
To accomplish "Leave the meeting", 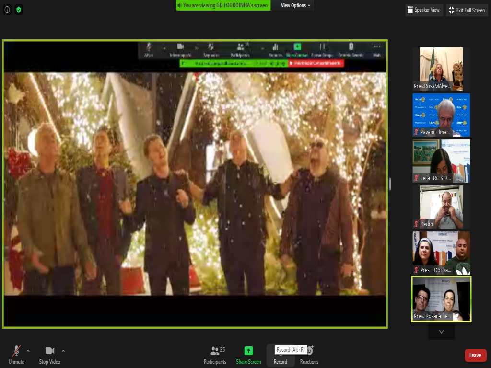I will click(475, 355).
